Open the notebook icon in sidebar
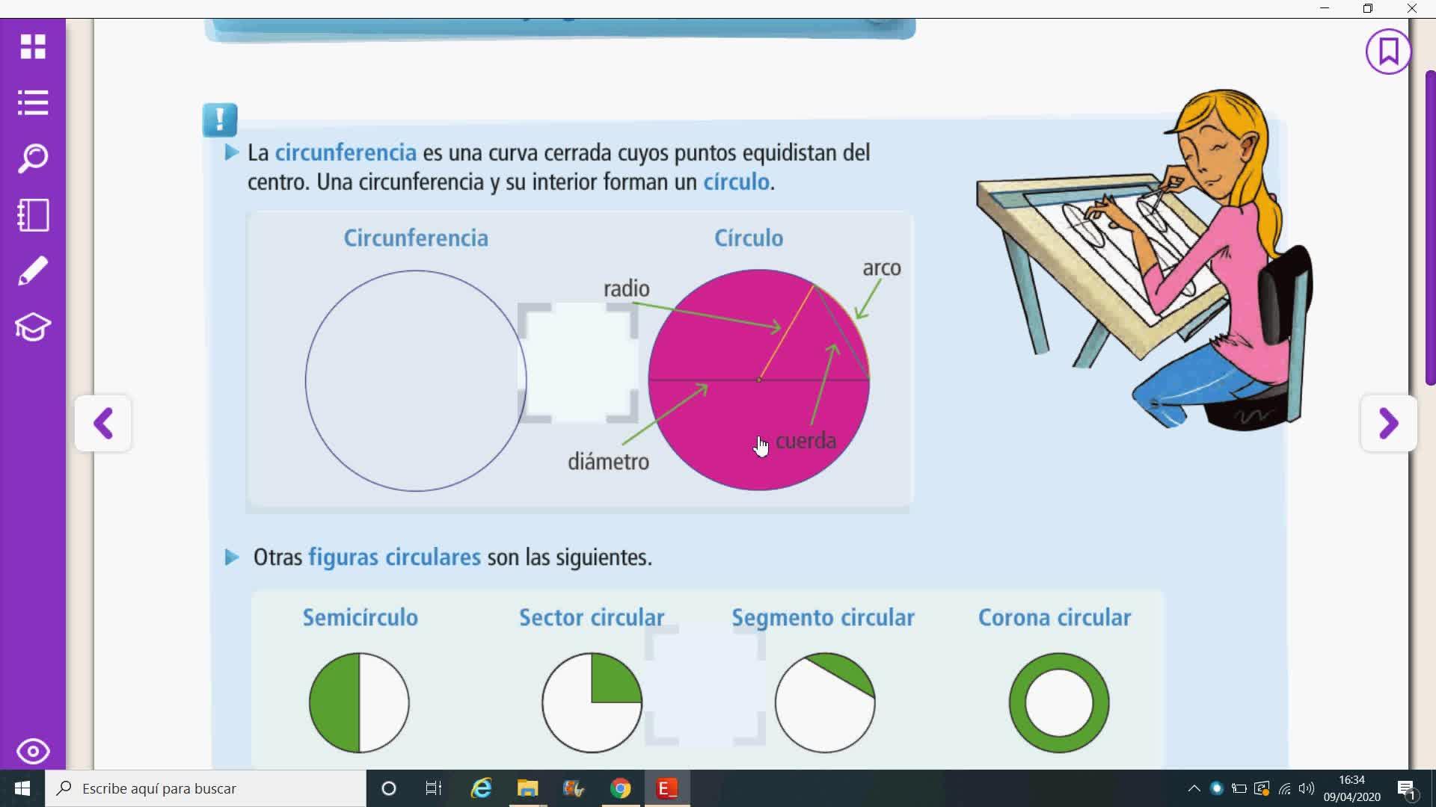Viewport: 1436px width, 807px height. [33, 215]
